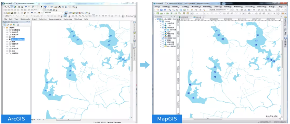Click the Undo arrow in ArcMap toolbar

[32, 13]
